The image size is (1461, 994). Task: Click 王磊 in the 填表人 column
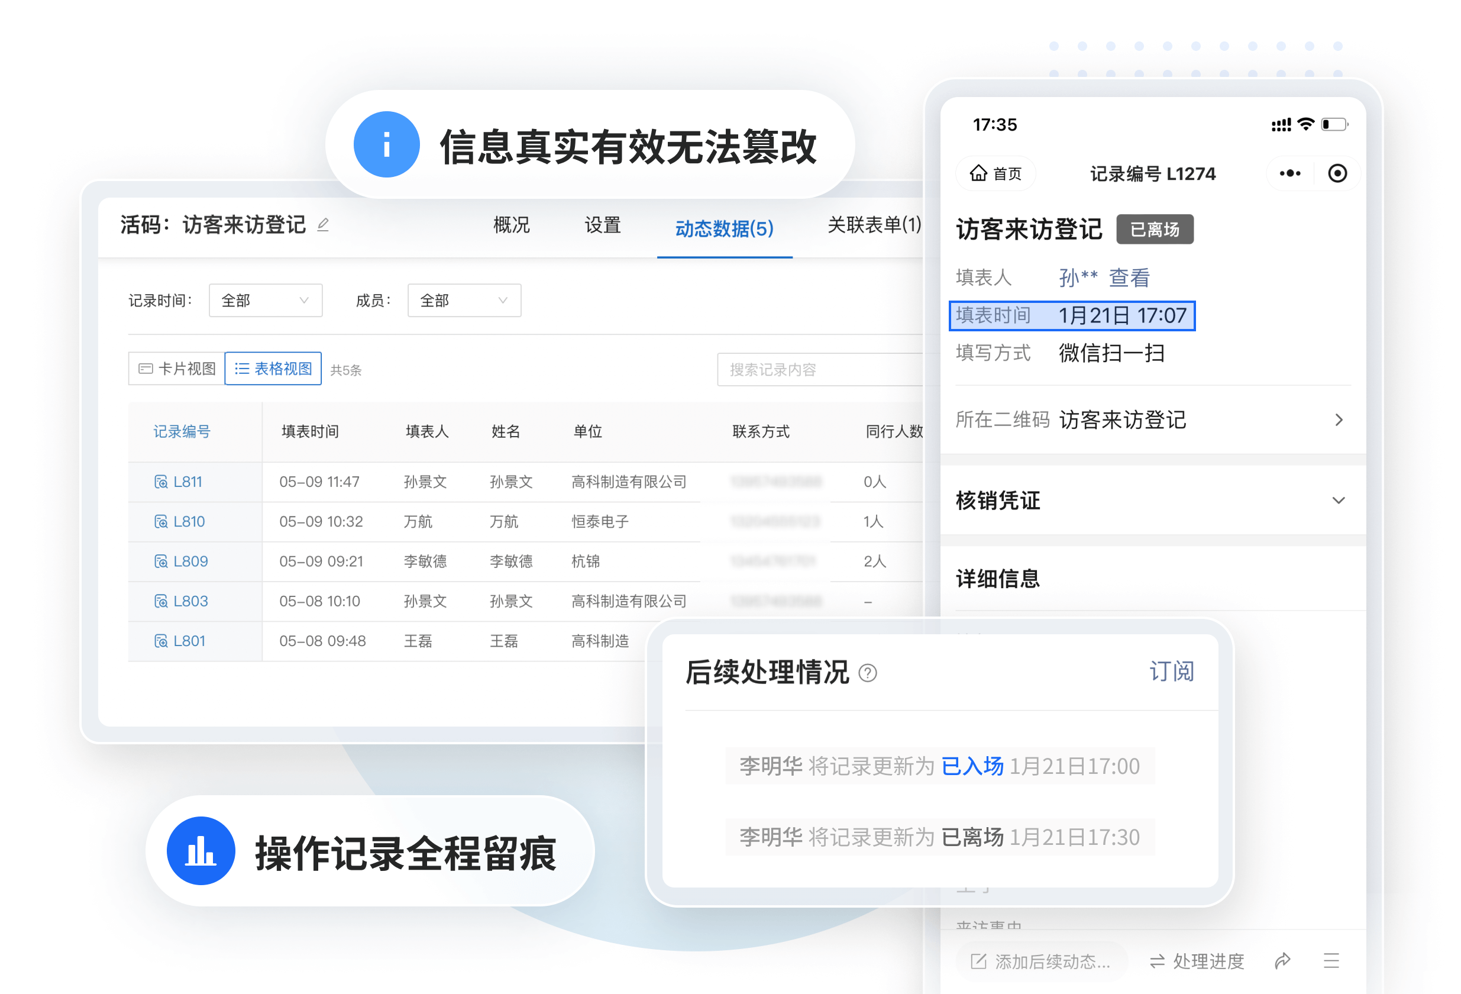[x=418, y=641]
